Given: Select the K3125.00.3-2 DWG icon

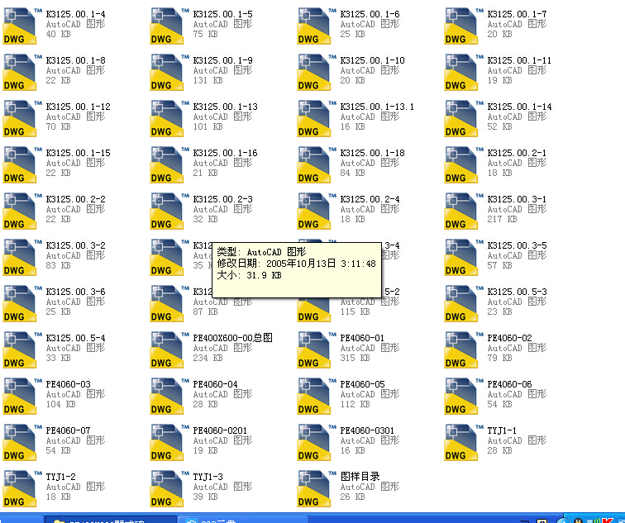Looking at the screenshot, I should (x=20, y=257).
